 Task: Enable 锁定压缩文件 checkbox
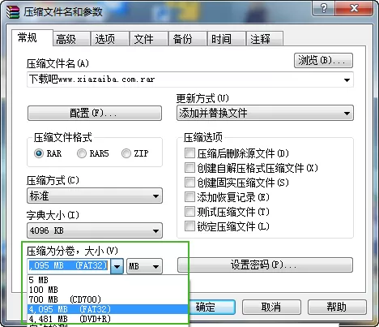pos(189,226)
